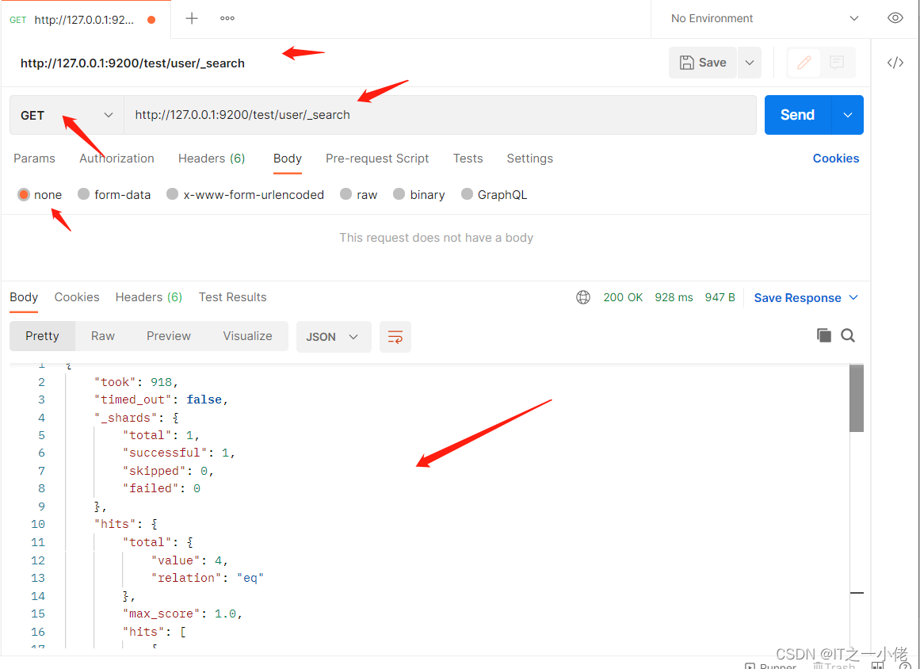The image size is (920, 669).
Task: Open the comments icon beside the pencil
Action: click(x=837, y=62)
